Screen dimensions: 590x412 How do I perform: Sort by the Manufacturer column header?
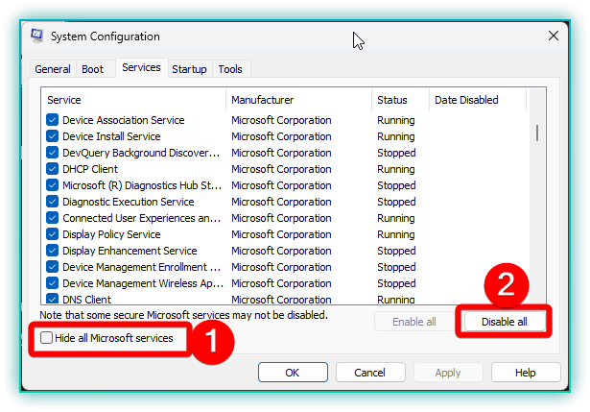[297, 100]
